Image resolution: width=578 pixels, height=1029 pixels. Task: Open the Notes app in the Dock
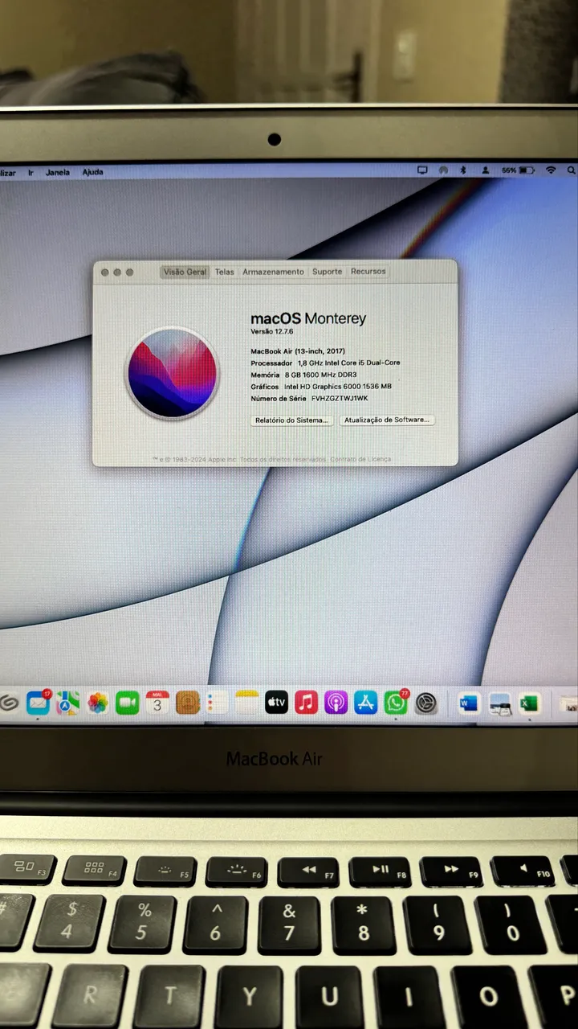247,703
